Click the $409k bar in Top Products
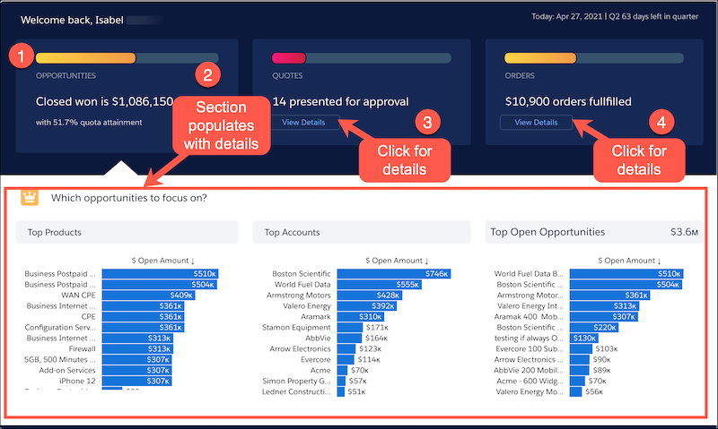 pos(149,296)
